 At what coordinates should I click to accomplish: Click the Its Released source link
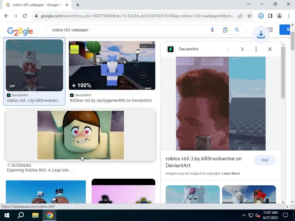(21, 165)
